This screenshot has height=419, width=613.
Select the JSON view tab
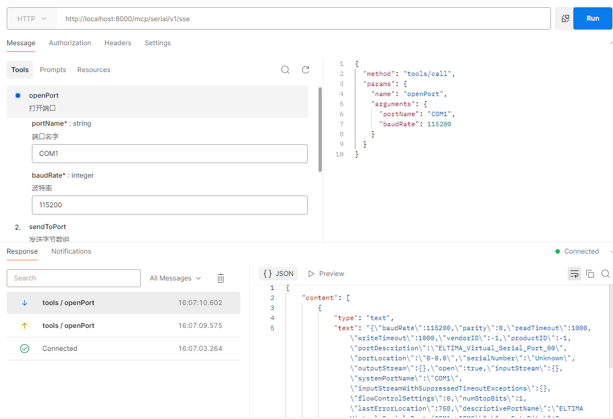pos(278,274)
